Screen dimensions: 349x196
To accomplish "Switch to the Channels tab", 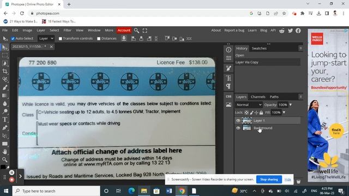I will pyautogui.click(x=258, y=97).
